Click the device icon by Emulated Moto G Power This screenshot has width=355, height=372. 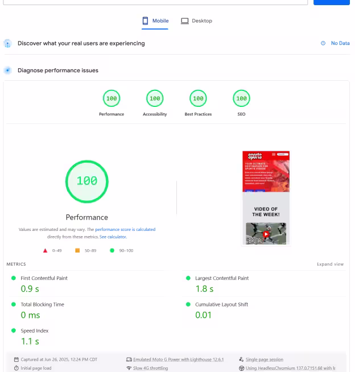point(129,359)
